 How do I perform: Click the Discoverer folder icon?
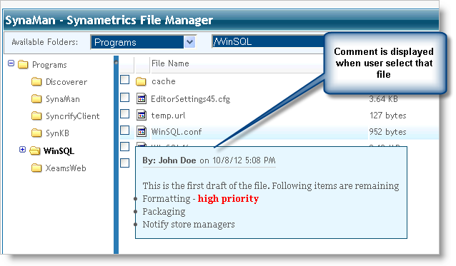tap(36, 82)
